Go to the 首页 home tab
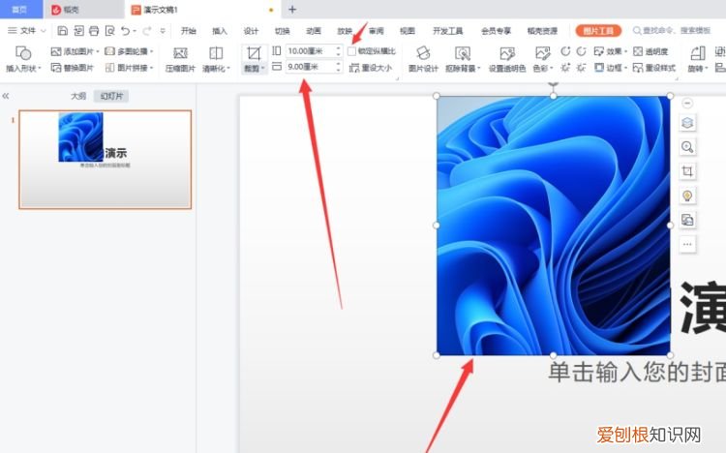 [x=21, y=10]
